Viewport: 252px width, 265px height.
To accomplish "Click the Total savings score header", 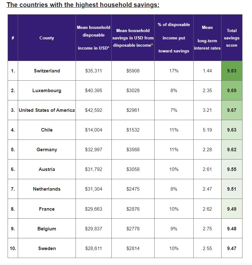I will (232, 38).
